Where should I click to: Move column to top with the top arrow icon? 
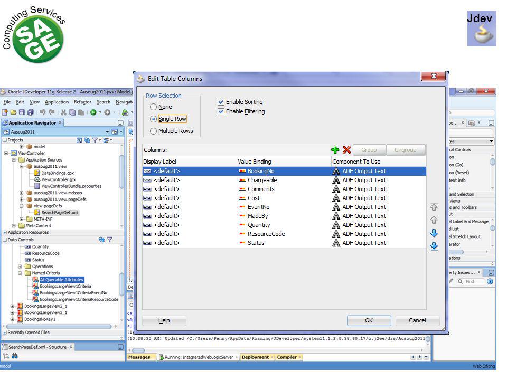click(434, 206)
